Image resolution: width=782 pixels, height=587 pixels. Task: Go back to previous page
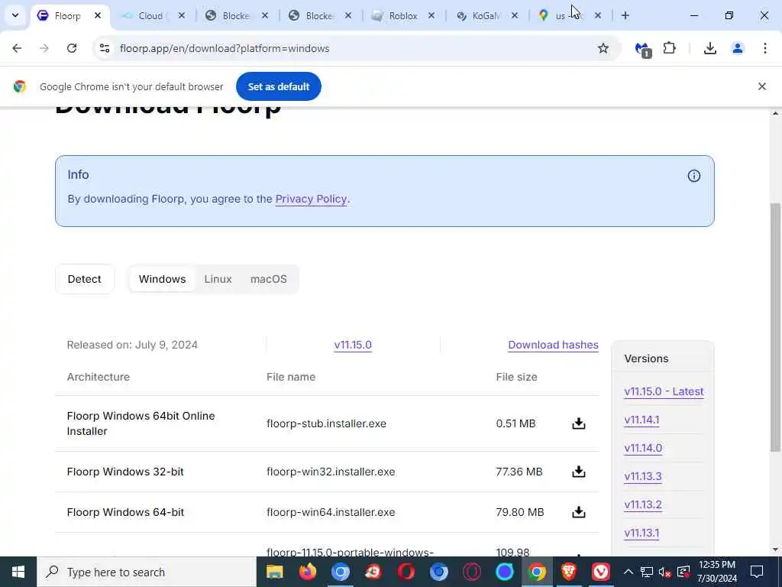(x=17, y=48)
